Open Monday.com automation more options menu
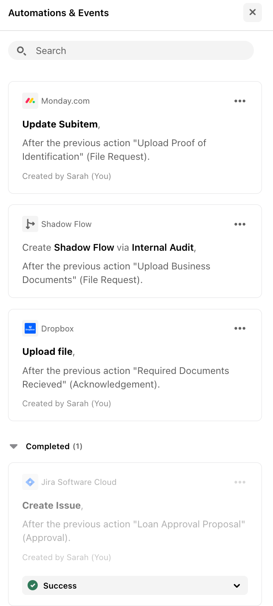Image resolution: width=273 pixels, height=606 pixels. click(x=240, y=101)
